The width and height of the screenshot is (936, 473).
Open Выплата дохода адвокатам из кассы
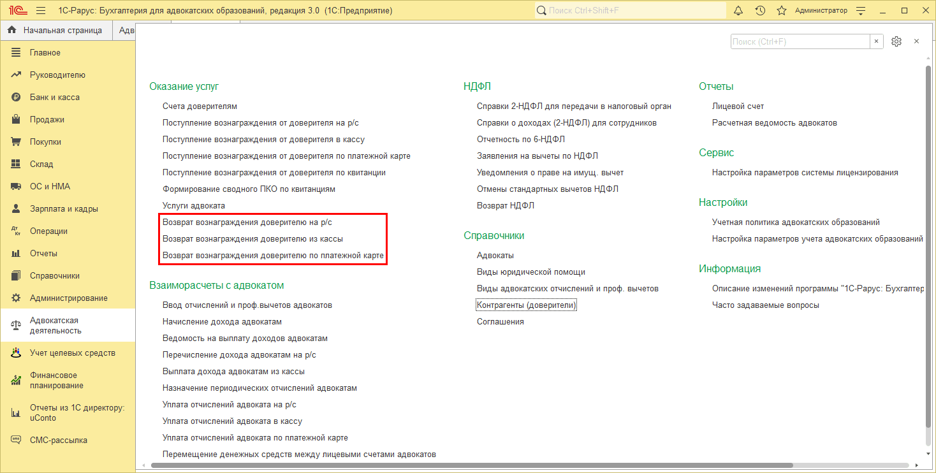[x=233, y=371]
